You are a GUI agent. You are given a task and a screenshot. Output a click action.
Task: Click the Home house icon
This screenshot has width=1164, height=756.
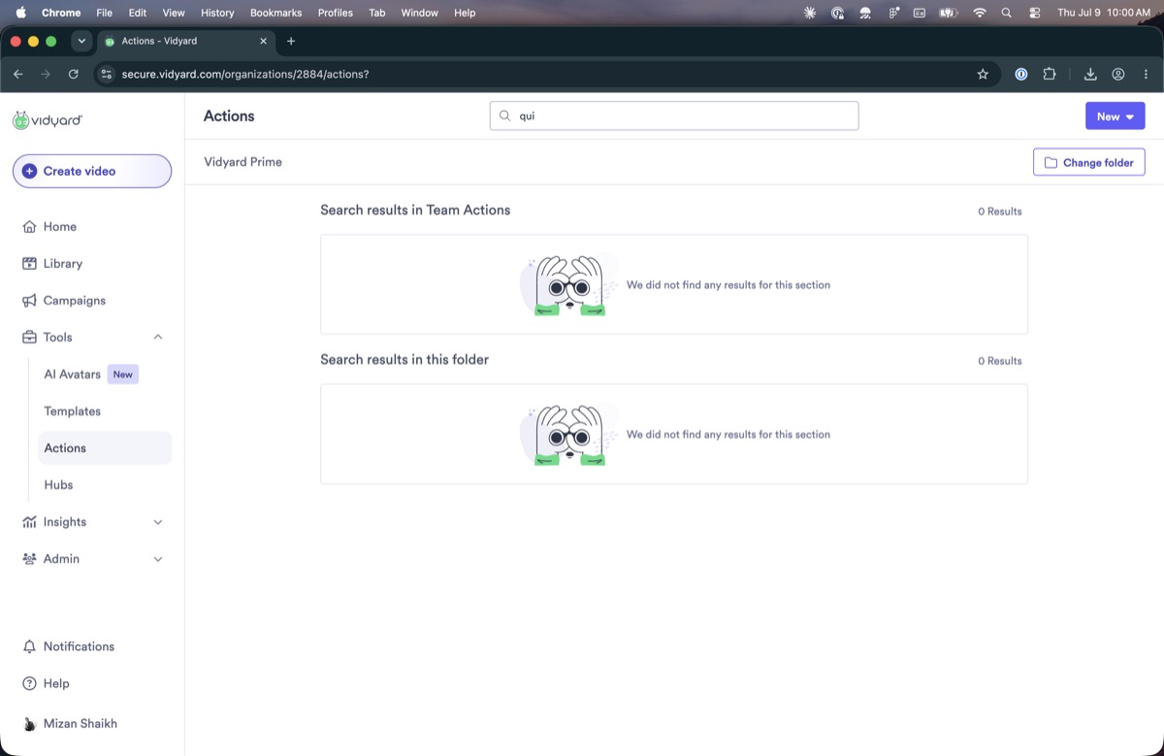(29, 227)
